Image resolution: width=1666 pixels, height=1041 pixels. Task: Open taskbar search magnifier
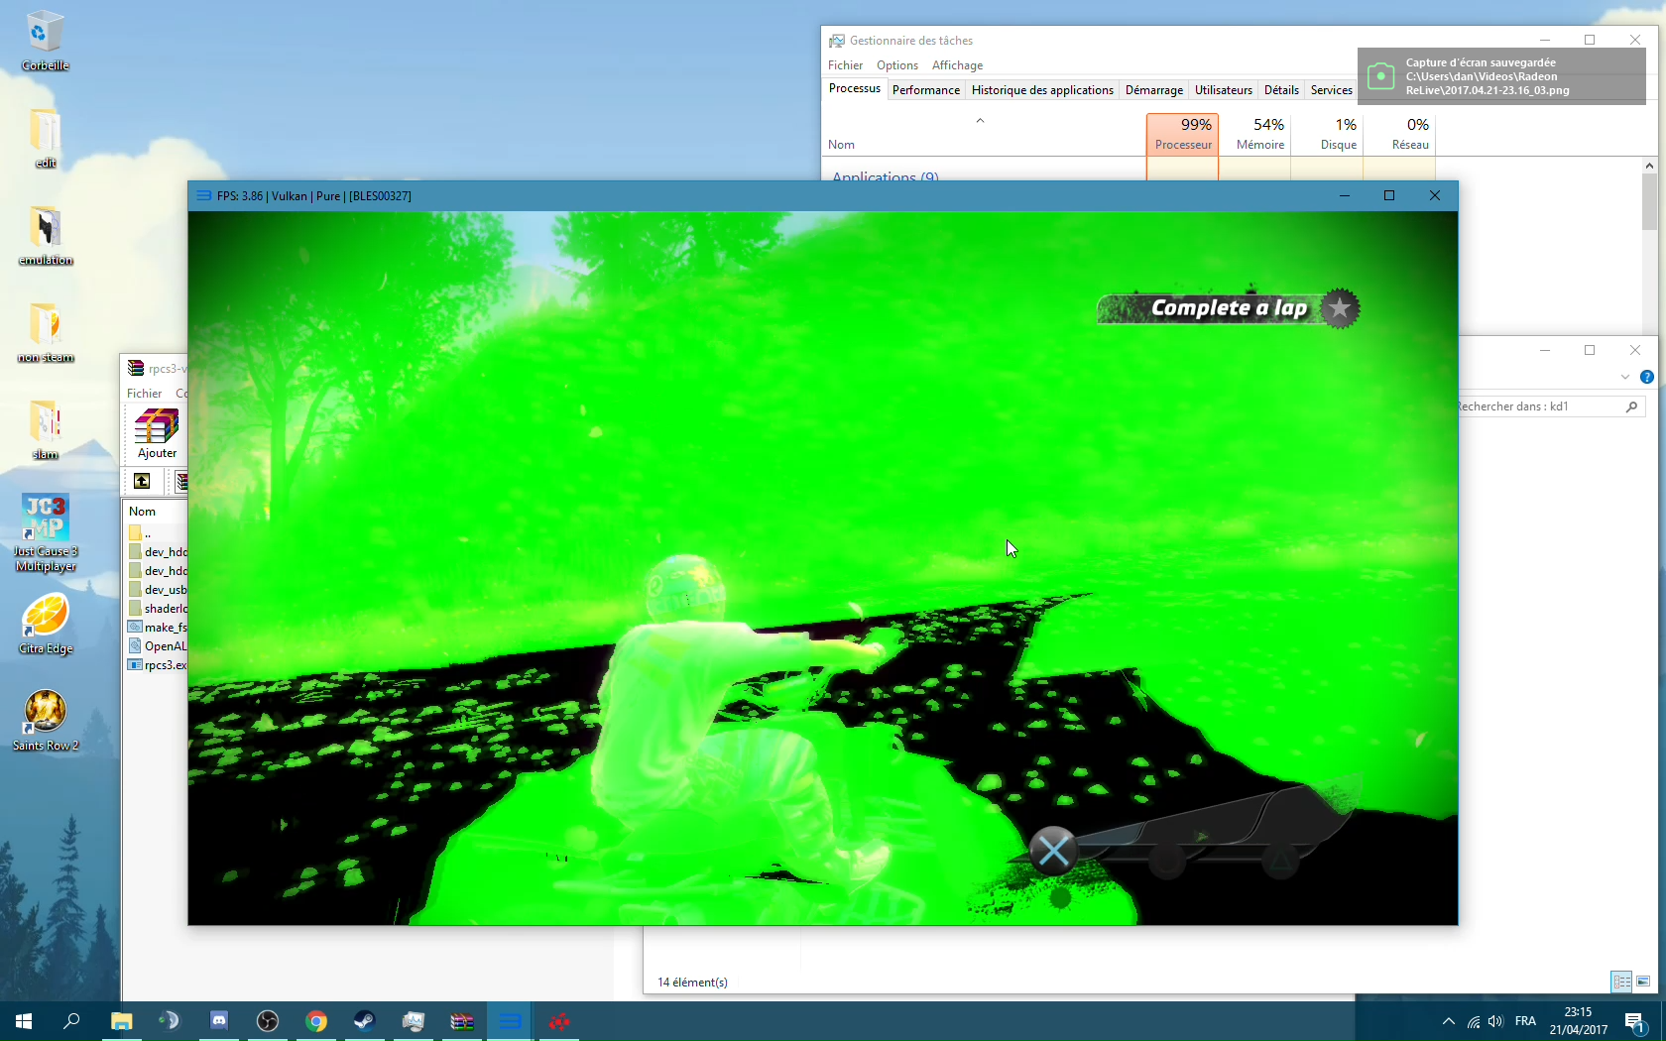(71, 1021)
